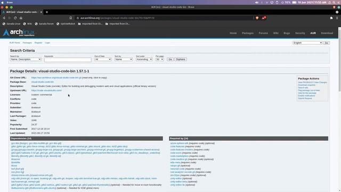
Task: Click Submit Request link
Action: point(305,98)
